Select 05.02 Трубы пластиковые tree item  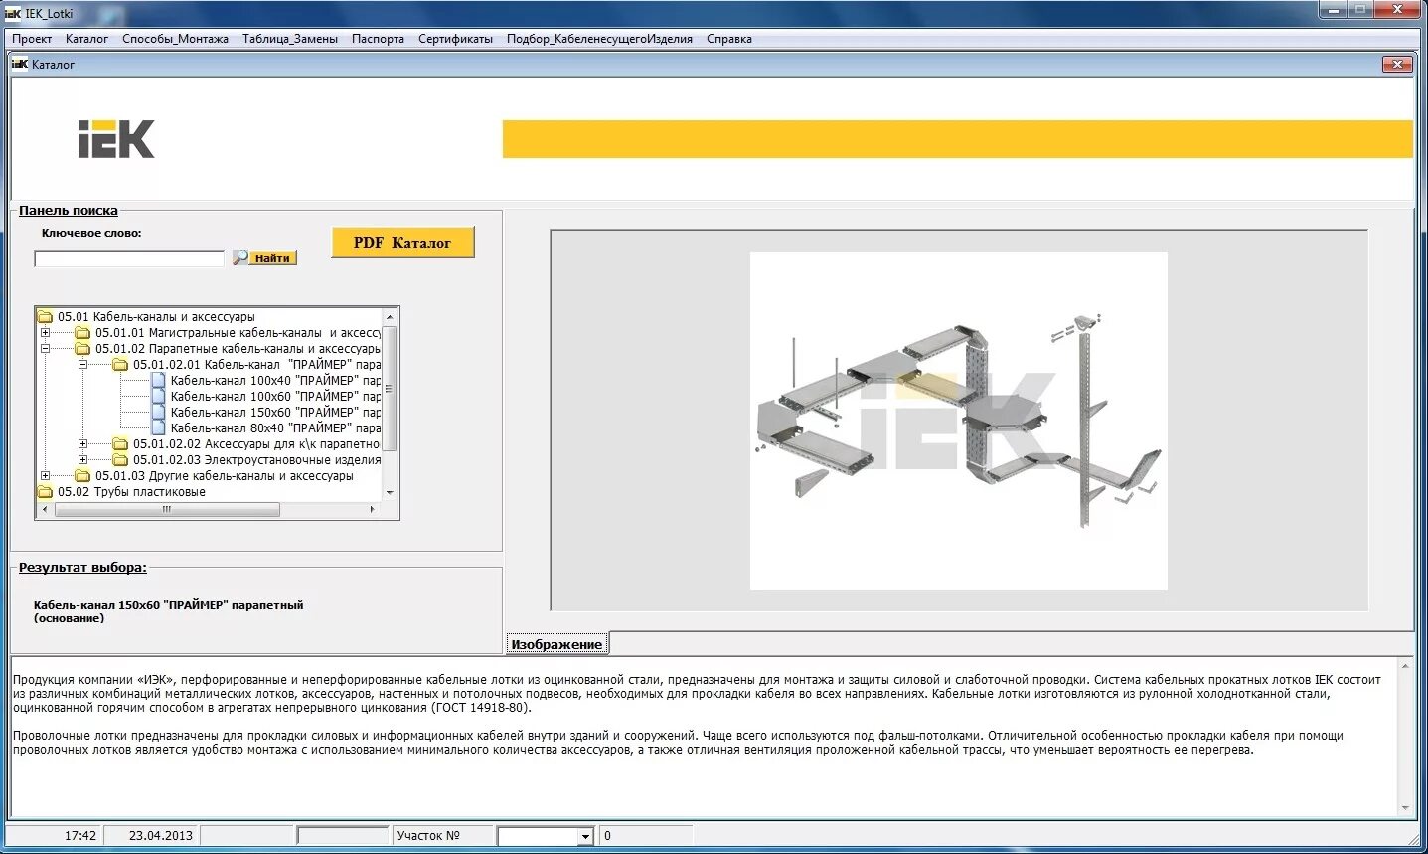point(131,492)
